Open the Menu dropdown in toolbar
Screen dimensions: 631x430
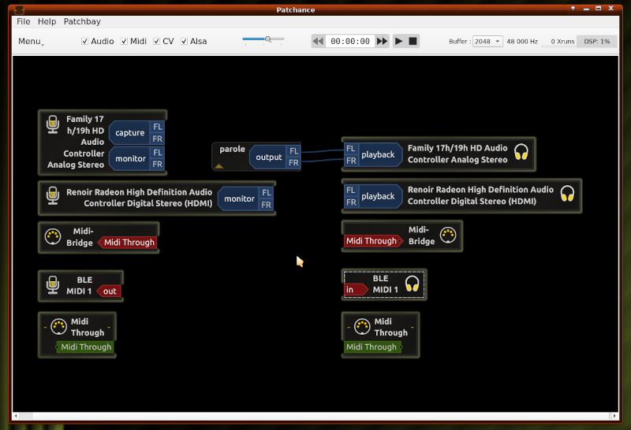(x=31, y=41)
